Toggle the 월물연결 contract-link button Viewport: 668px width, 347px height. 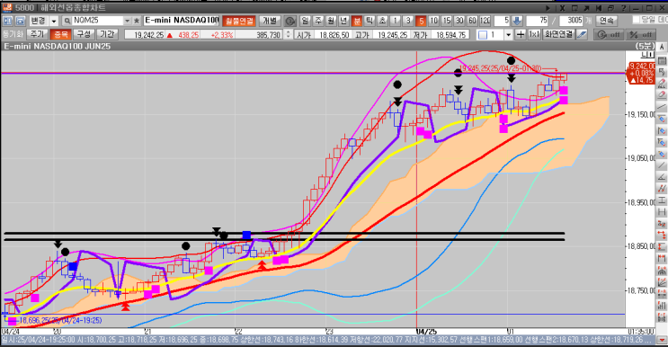[239, 21]
